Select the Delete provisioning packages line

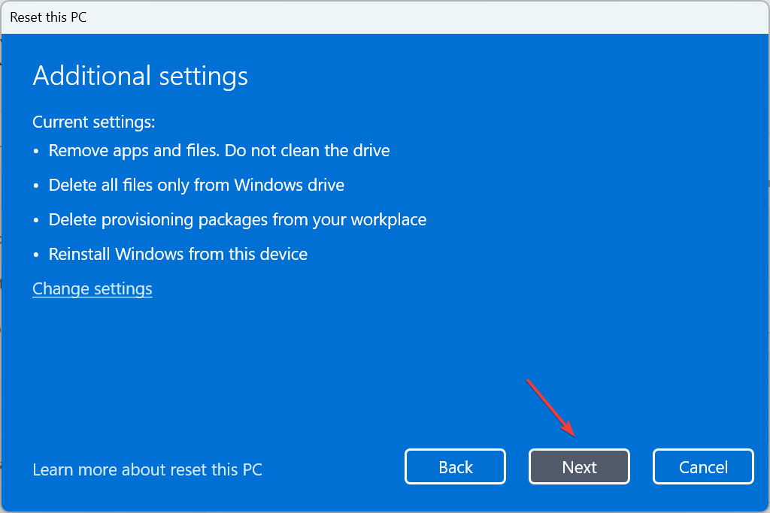pyautogui.click(x=237, y=220)
